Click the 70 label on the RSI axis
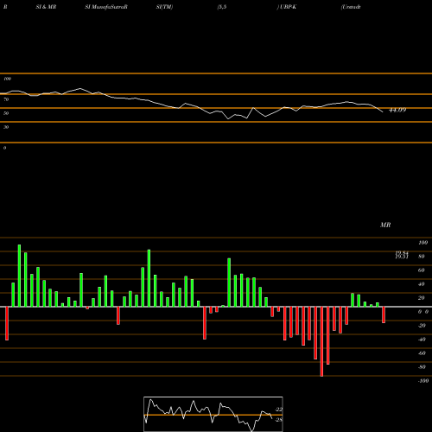432x432 pixels. pos(6,99)
